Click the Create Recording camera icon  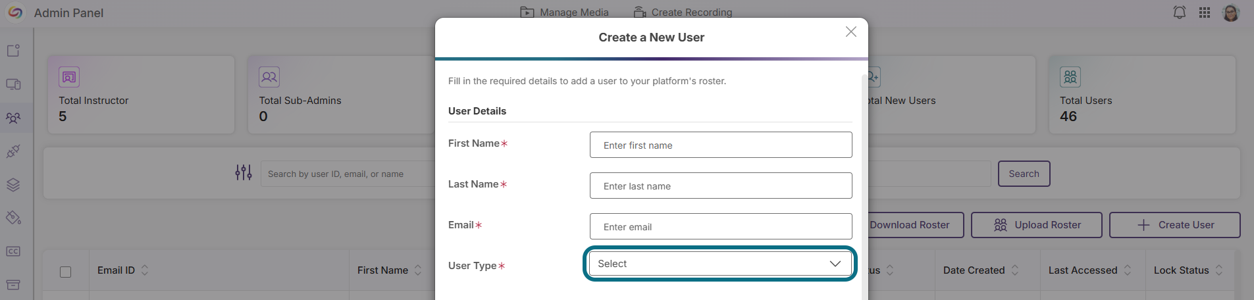click(x=640, y=12)
